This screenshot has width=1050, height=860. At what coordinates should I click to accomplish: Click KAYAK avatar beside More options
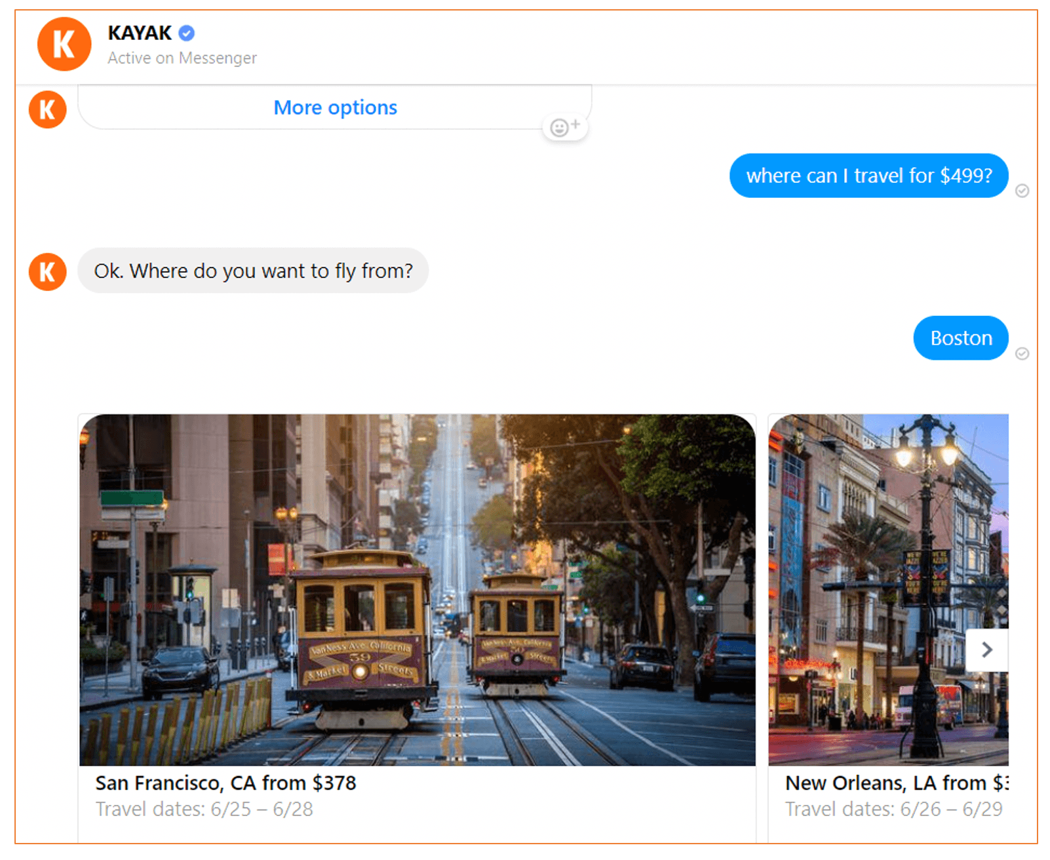[47, 109]
